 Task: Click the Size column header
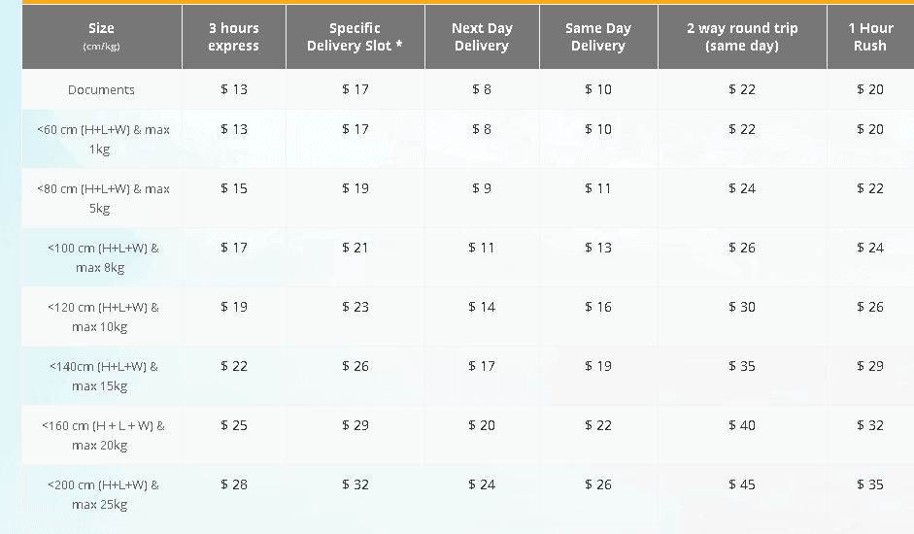pos(101,36)
